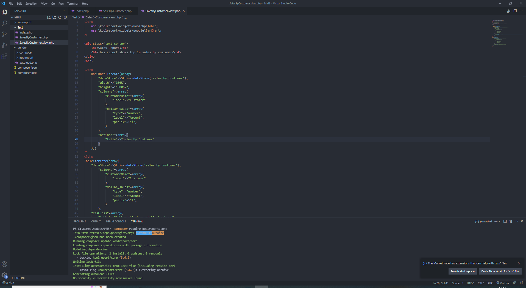This screenshot has height=288, width=526.
Task: Maximize panel with the chevron toggle
Action: [517, 221]
